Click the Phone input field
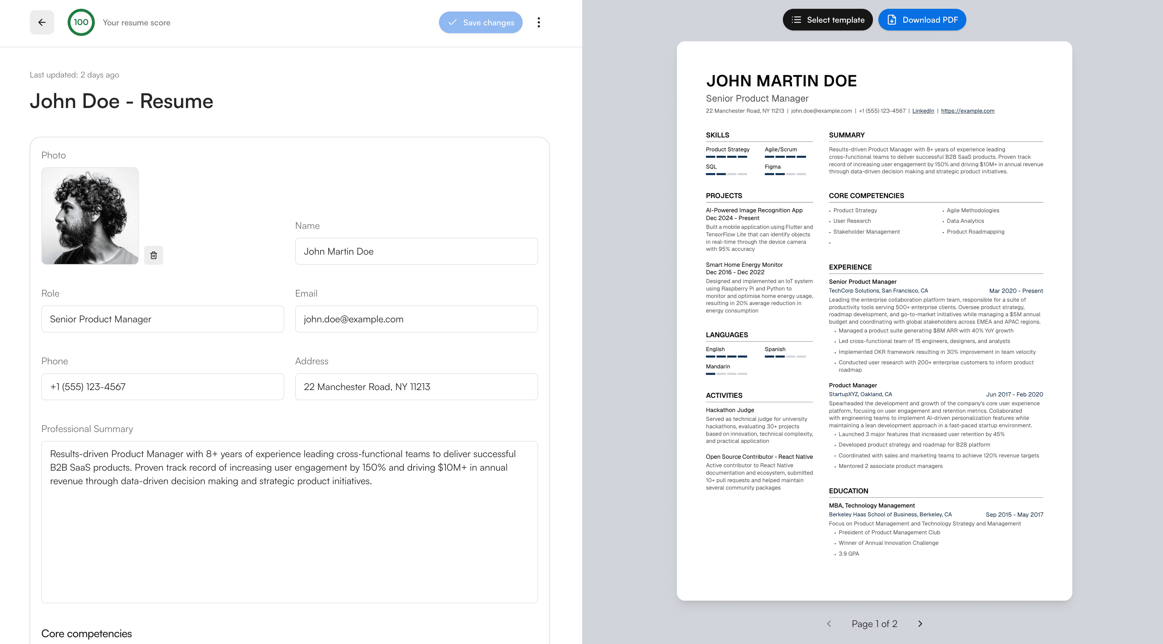Viewport: 1163px width, 644px height. [x=162, y=387]
